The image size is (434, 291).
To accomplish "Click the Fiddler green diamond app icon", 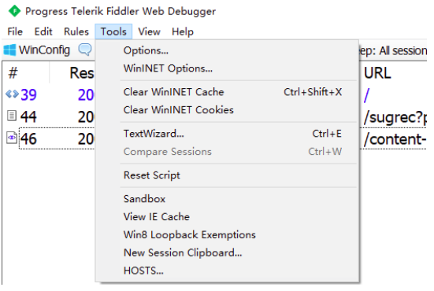I will [14, 11].
